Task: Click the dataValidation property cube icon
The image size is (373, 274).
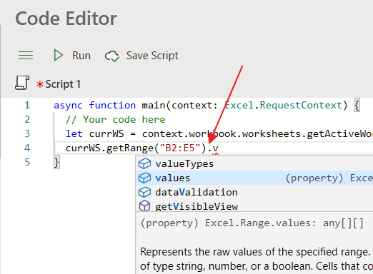Action: tap(144, 192)
